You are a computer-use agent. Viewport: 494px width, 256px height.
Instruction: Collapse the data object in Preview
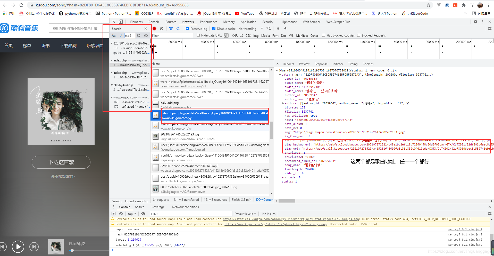tap(280, 75)
